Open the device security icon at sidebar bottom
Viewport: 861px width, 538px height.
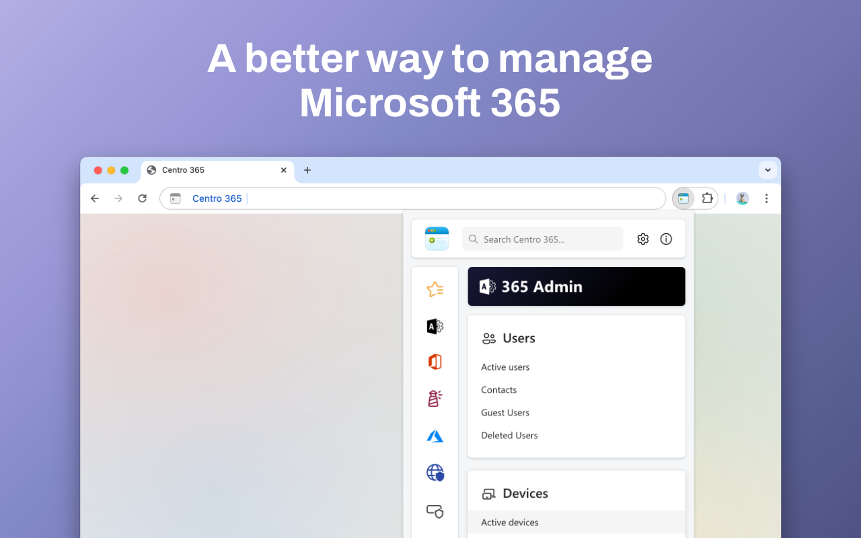[x=435, y=511]
